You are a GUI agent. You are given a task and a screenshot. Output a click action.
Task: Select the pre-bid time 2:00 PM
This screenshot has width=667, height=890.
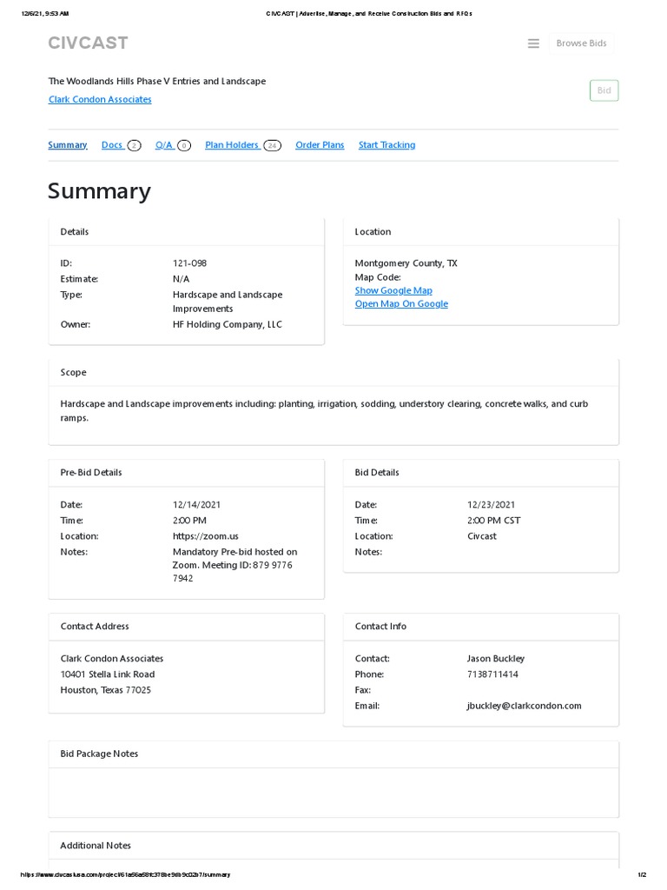pos(189,521)
